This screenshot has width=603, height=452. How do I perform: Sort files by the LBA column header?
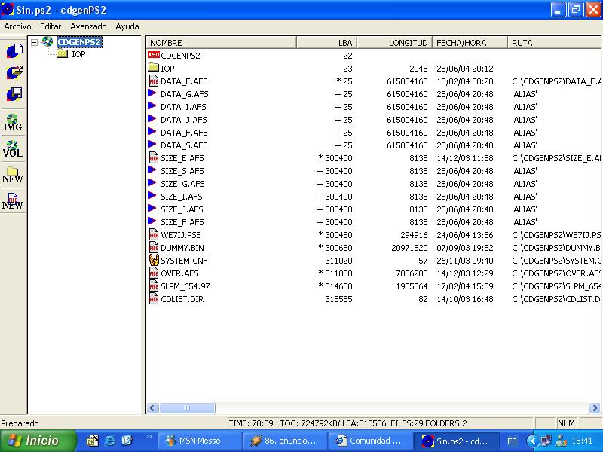tap(326, 43)
